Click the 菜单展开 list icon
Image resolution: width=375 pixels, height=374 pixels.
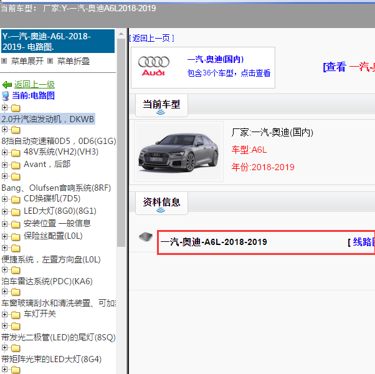tap(4, 61)
